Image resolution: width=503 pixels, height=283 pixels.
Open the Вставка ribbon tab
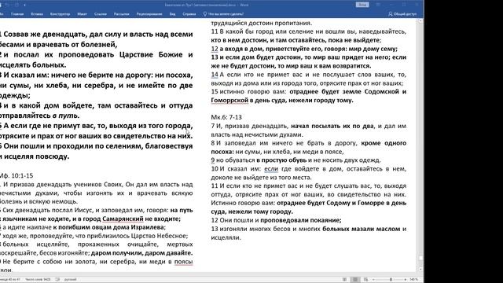[37, 14]
